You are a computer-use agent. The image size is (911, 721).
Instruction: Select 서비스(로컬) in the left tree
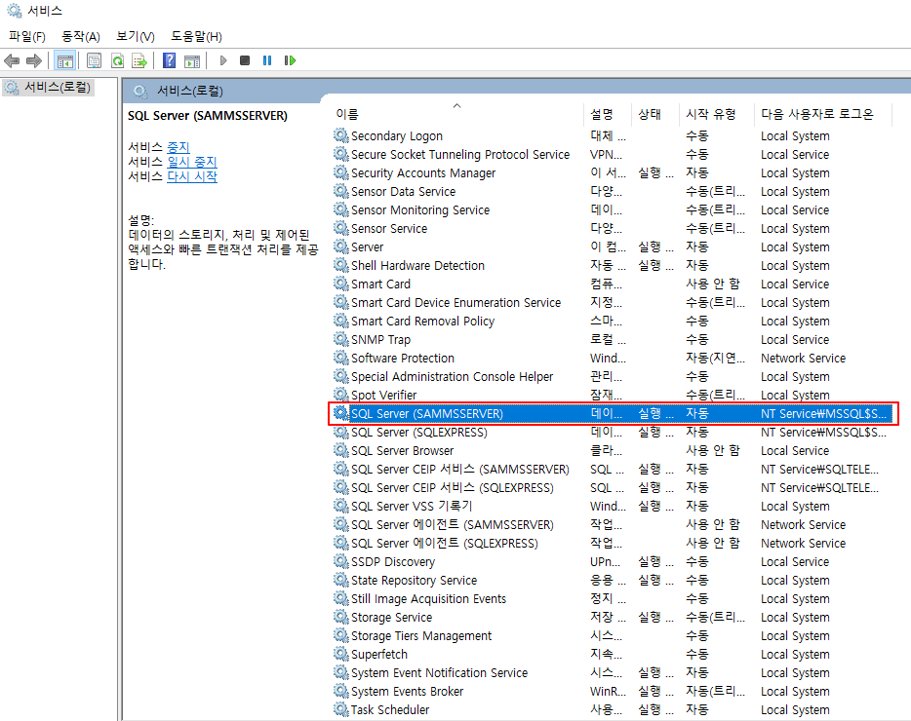(x=48, y=87)
